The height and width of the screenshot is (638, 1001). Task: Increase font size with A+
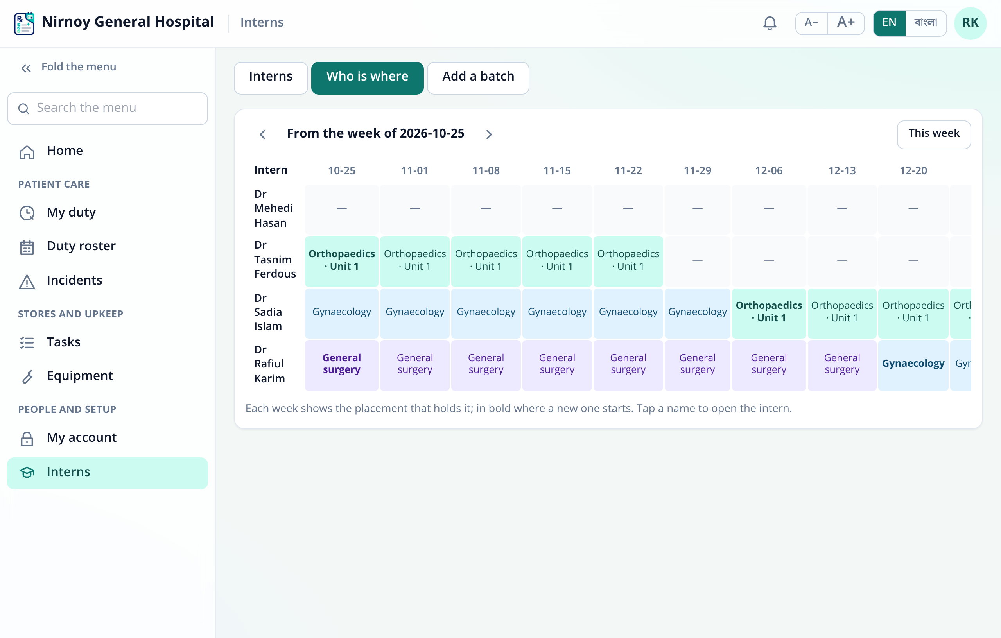tap(845, 23)
